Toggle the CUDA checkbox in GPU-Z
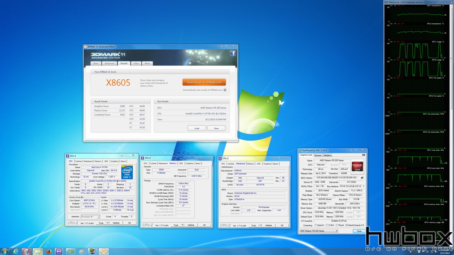Screen dimensions: 454x255 point(326,225)
